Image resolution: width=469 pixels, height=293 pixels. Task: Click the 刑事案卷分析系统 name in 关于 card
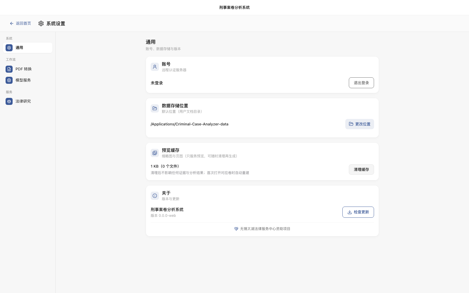click(x=167, y=210)
